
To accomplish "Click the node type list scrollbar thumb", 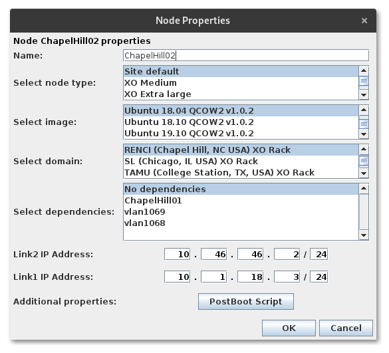I will (364, 81).
